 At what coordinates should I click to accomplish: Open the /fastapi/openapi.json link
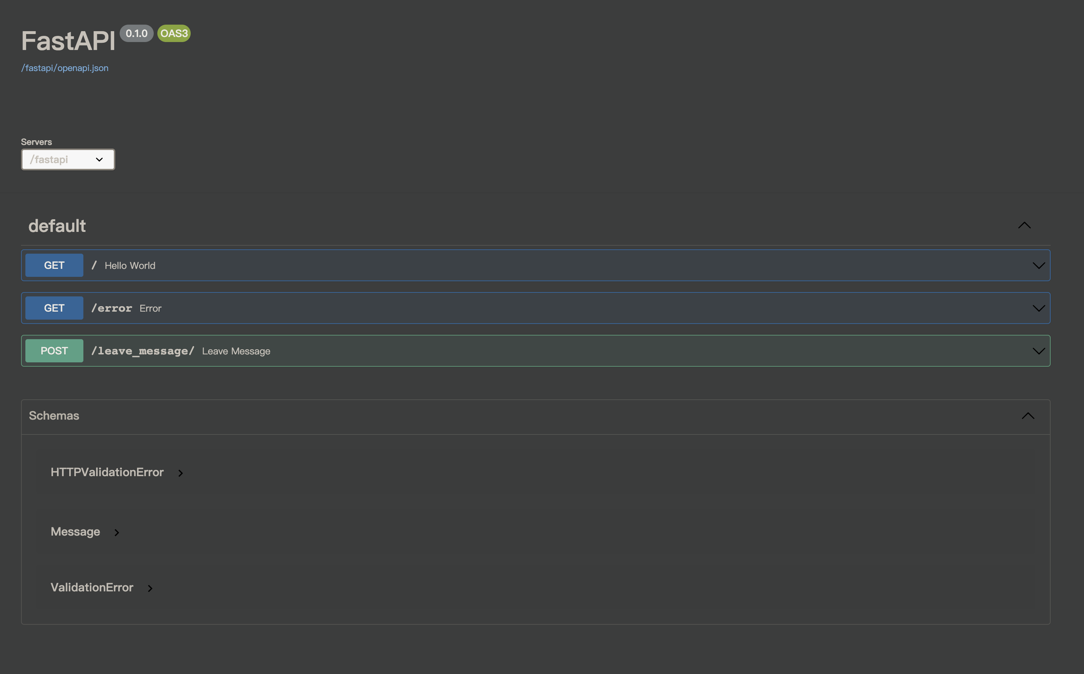[65, 68]
